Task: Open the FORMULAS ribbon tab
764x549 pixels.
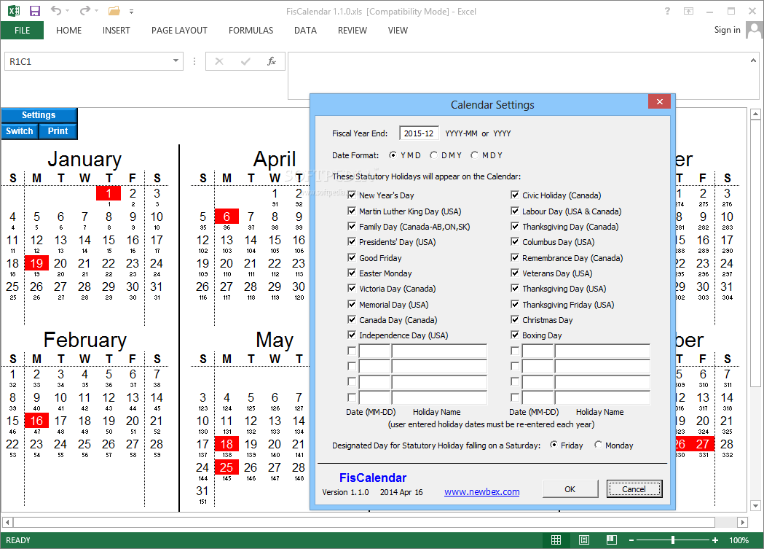Action: (x=251, y=30)
